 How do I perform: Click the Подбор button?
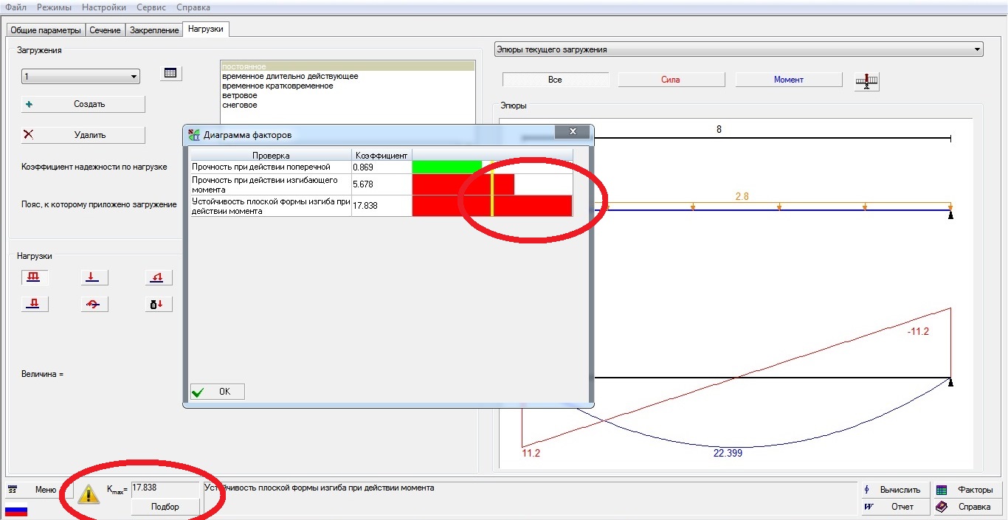165,507
